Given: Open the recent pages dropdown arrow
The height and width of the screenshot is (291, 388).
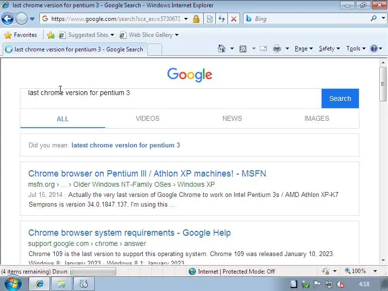Looking at the screenshot, I should pos(32,19).
